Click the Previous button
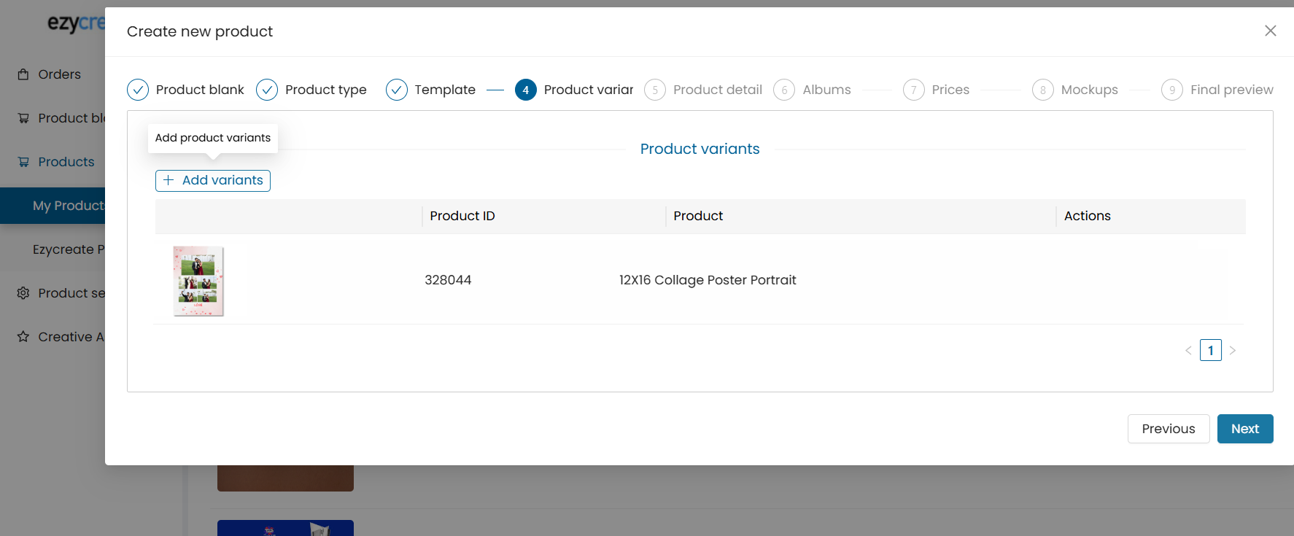The width and height of the screenshot is (1294, 536). click(1168, 429)
